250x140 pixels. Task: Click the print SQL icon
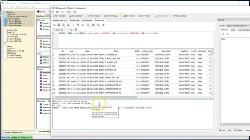point(68,25)
